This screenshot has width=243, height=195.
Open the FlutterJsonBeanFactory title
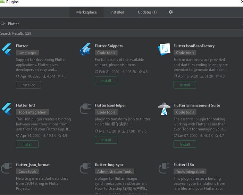point(194,46)
